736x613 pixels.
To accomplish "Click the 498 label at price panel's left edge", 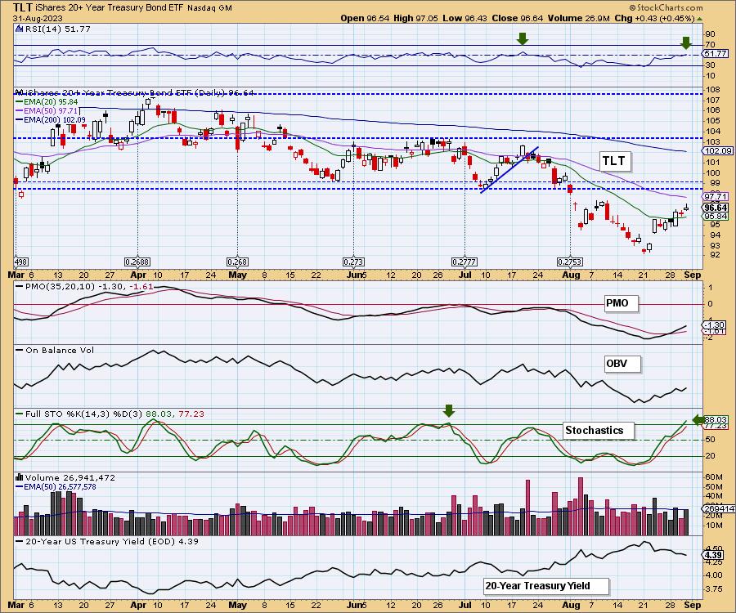I will coord(20,262).
